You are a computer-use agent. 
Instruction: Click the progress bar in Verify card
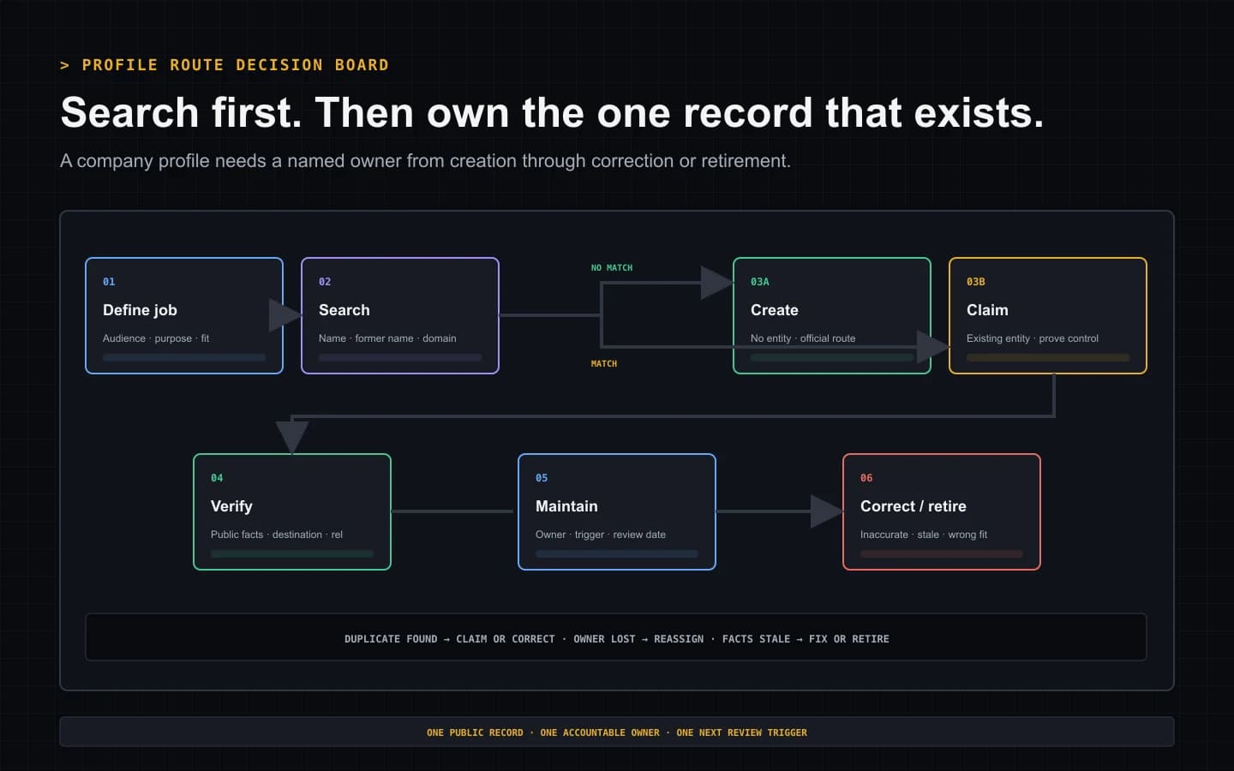pyautogui.click(x=292, y=553)
